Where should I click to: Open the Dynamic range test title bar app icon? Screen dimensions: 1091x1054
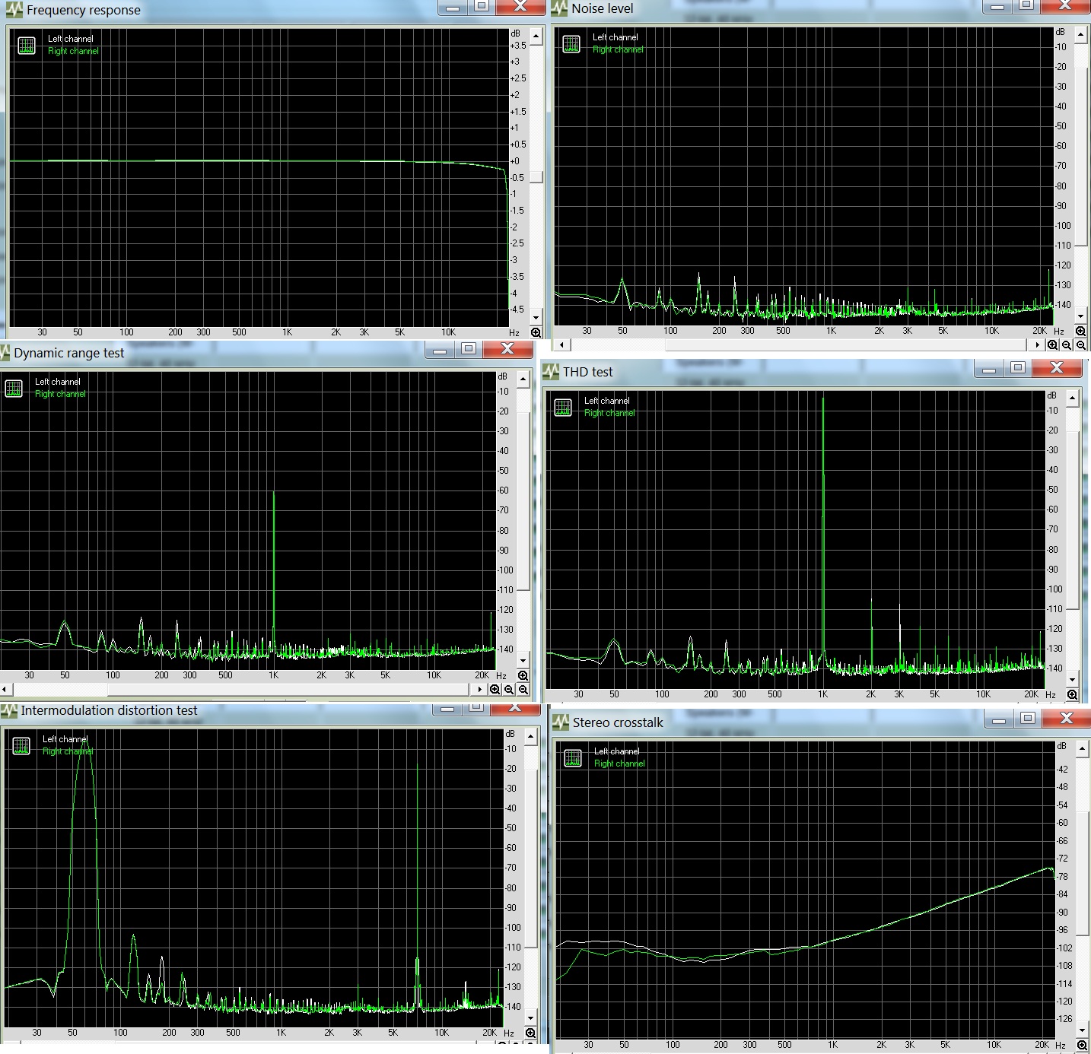coord(5,353)
